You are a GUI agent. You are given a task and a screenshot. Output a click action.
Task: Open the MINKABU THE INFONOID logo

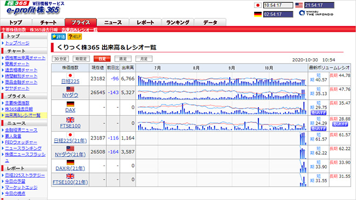tap(316, 13)
